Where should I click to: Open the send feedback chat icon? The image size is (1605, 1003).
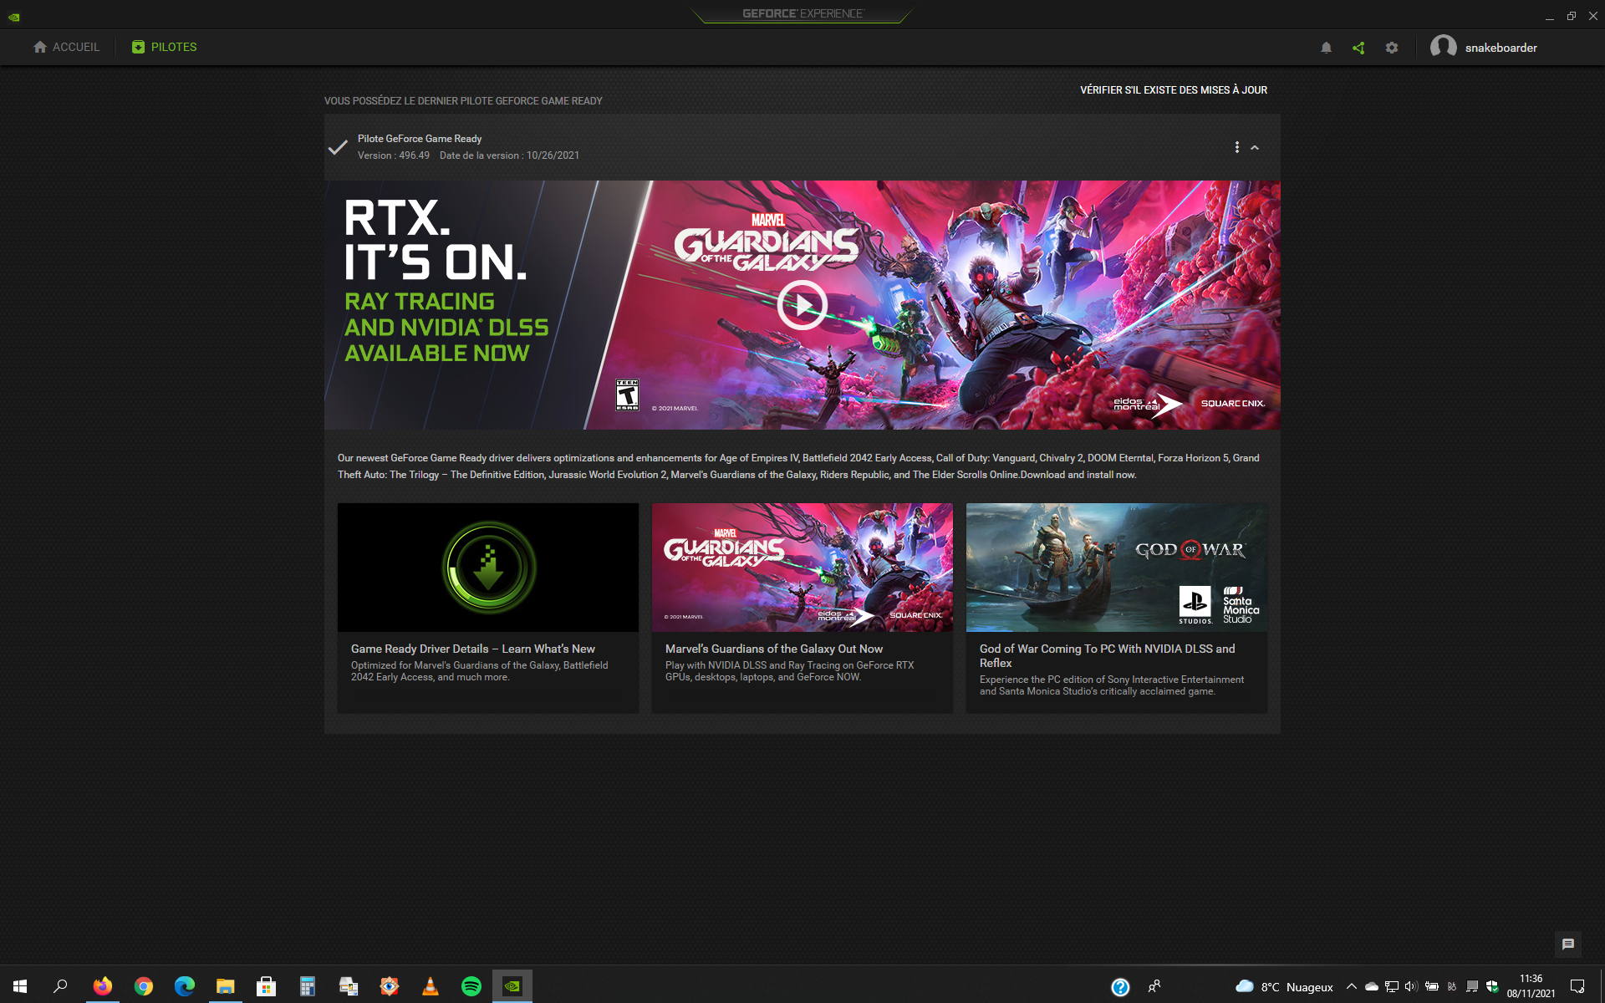pyautogui.click(x=1568, y=944)
